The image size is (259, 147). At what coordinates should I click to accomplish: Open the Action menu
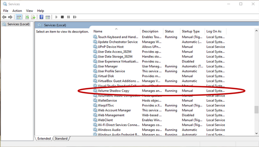[17, 11]
